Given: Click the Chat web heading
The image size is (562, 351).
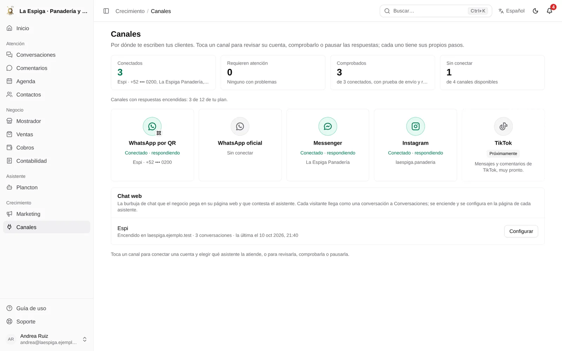Looking at the screenshot, I should tap(130, 196).
